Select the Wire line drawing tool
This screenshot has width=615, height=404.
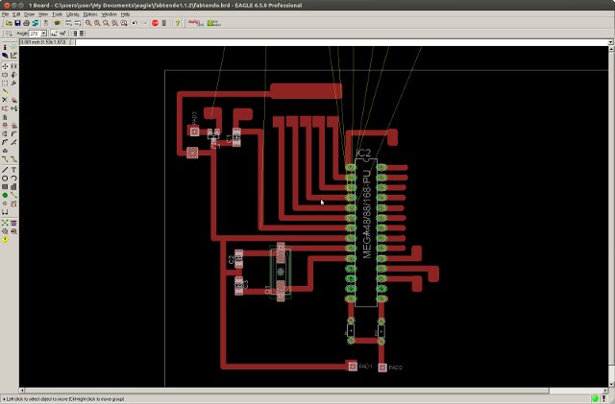pyautogui.click(x=5, y=170)
